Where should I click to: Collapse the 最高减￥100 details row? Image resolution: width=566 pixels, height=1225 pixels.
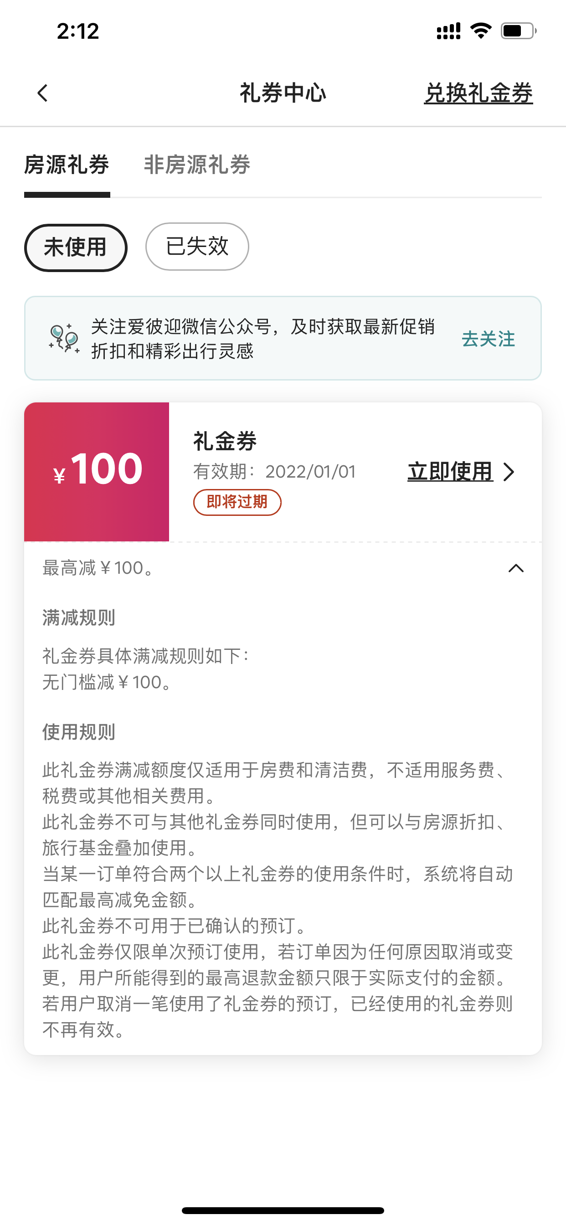point(98,568)
